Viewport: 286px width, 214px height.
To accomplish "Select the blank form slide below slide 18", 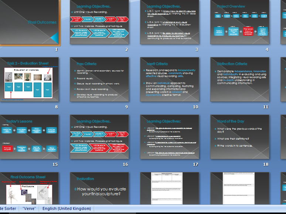I will click(240, 188).
